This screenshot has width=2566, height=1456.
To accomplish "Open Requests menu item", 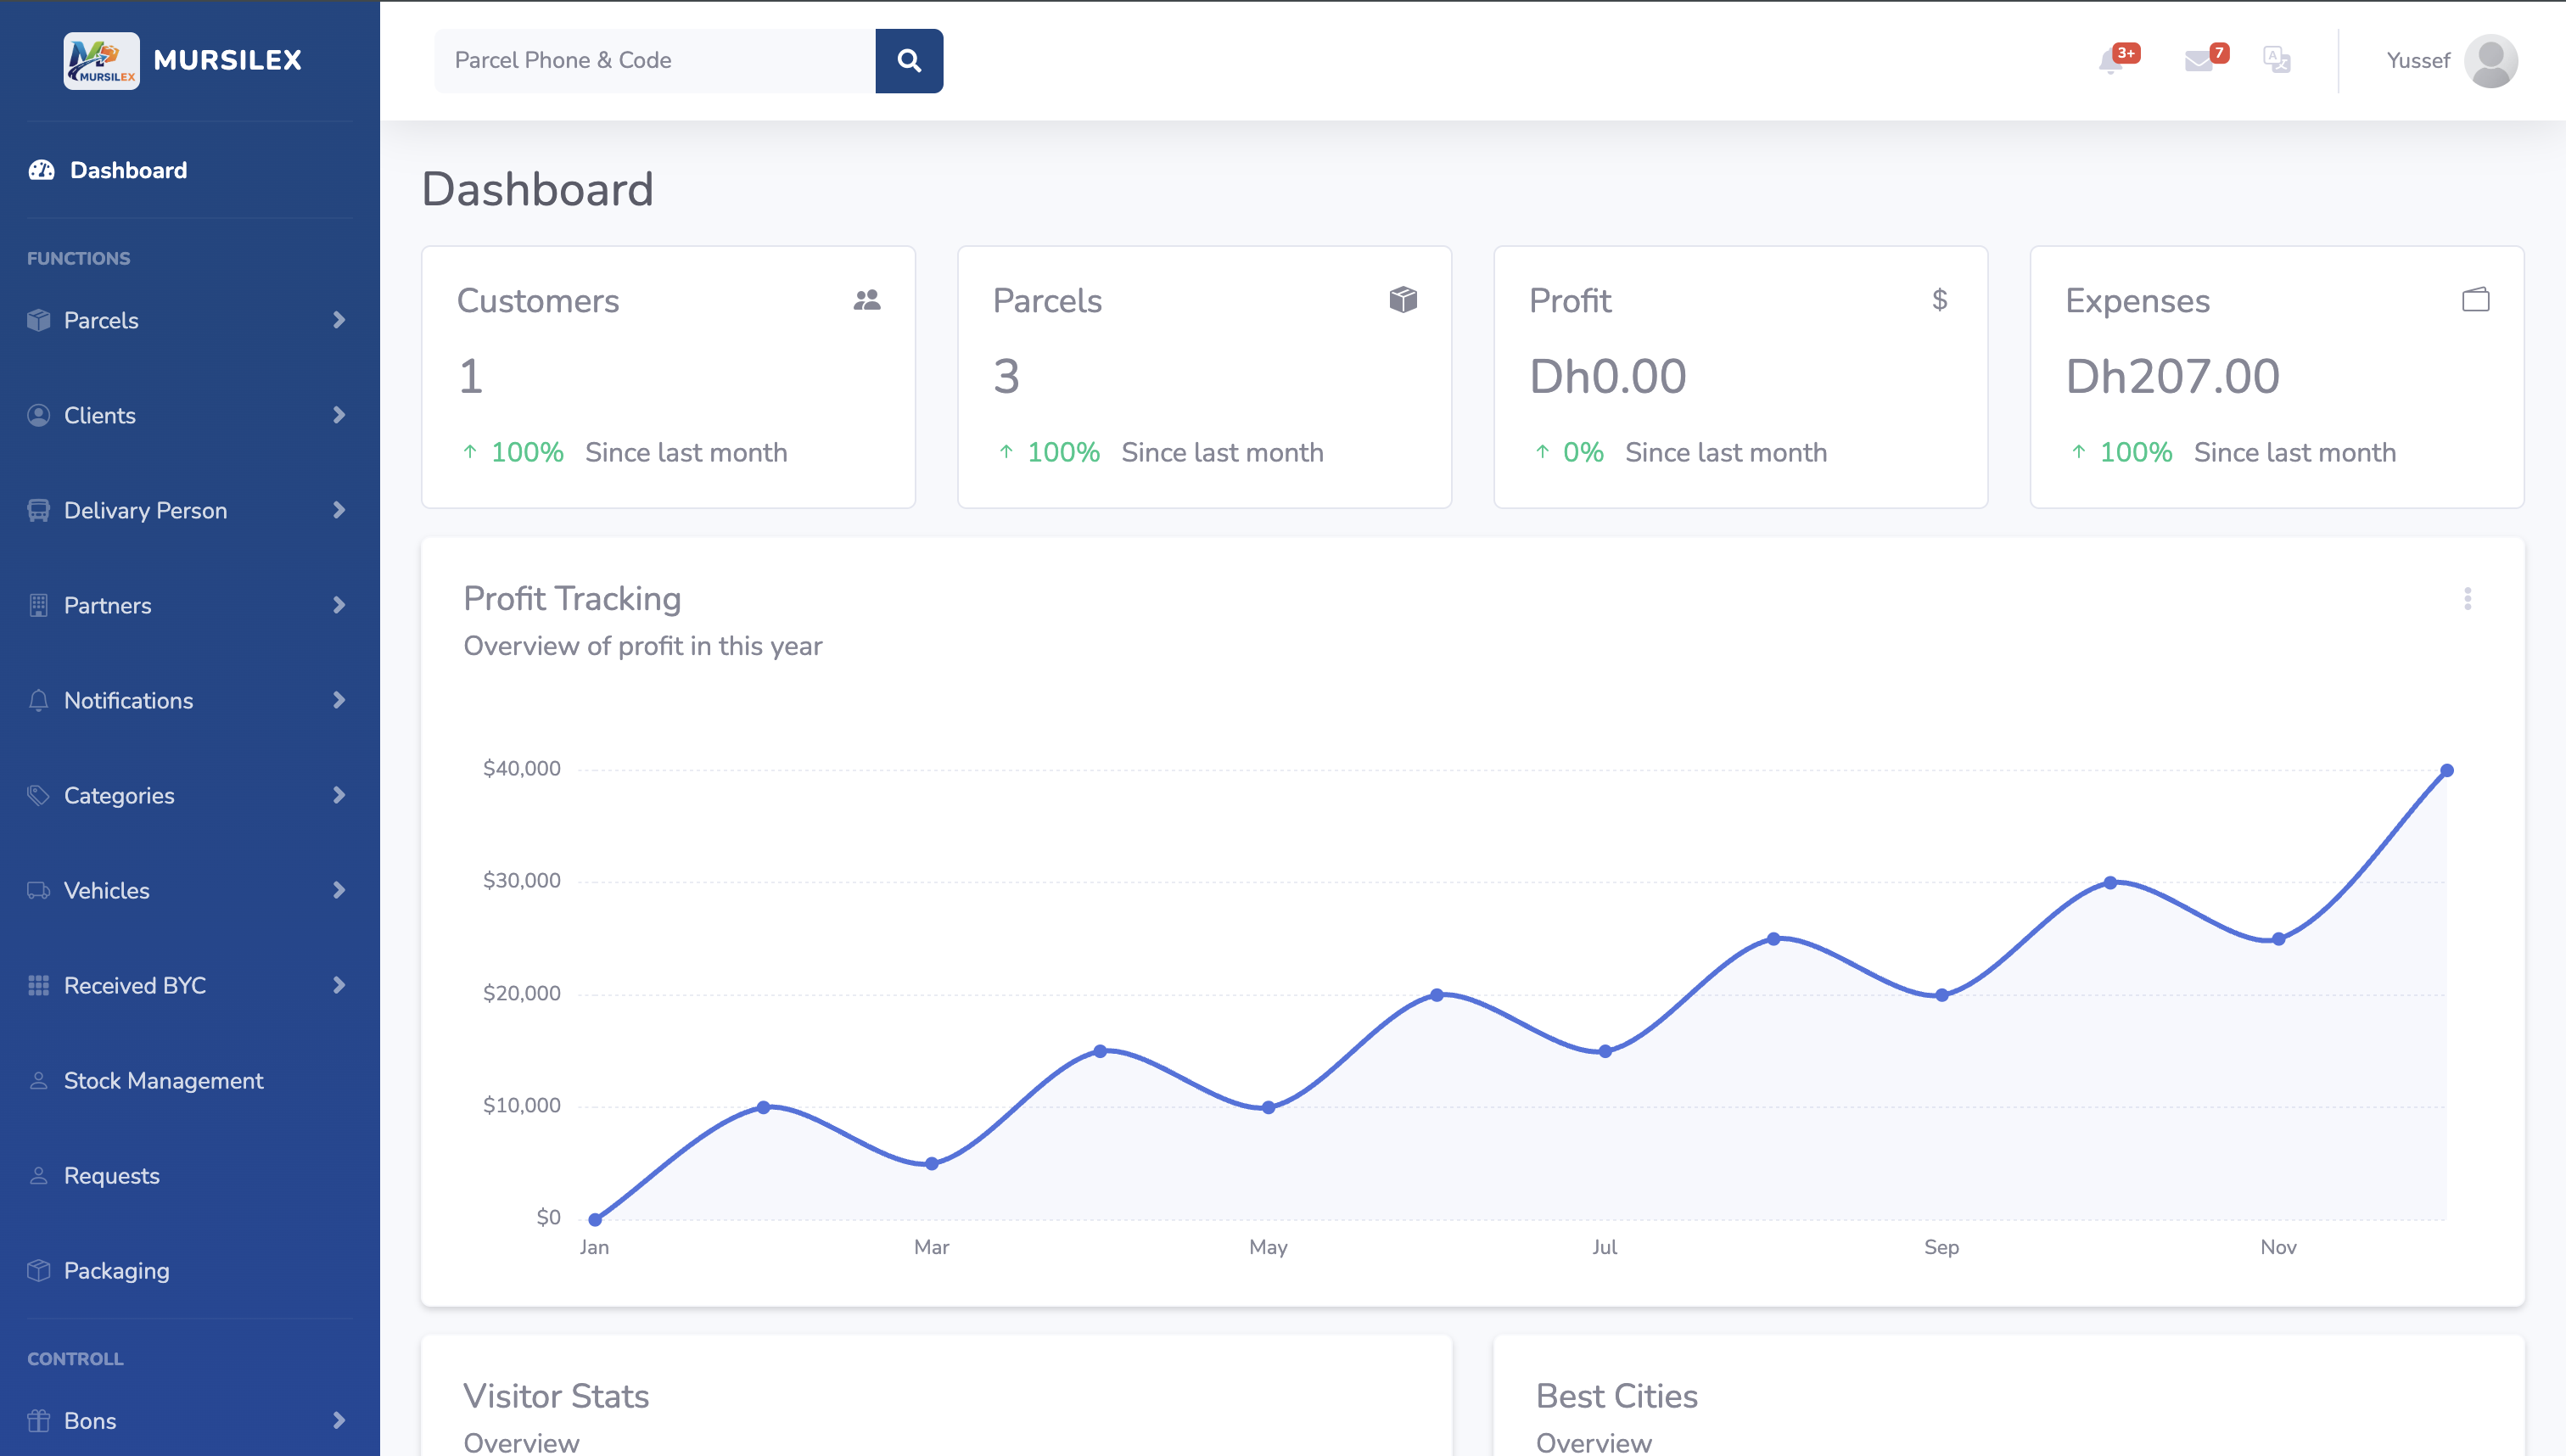I will point(112,1176).
